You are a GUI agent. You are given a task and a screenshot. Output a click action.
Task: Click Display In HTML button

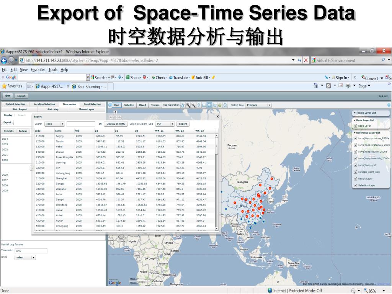pos(116,124)
